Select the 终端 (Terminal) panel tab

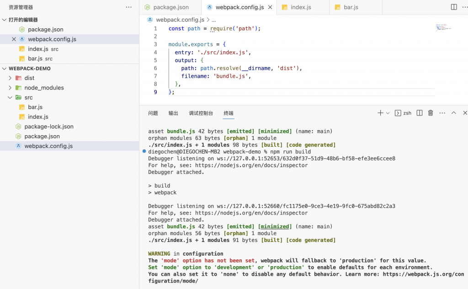coord(229,113)
